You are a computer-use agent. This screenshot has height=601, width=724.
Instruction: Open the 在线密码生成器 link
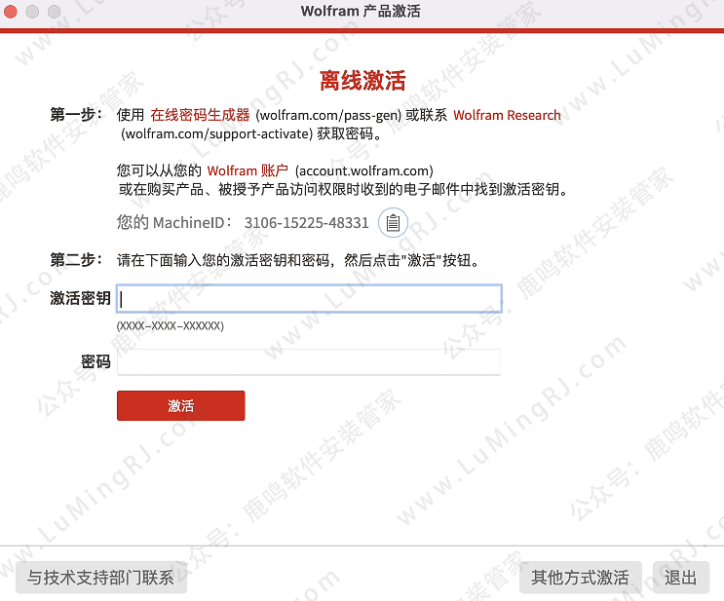[200, 115]
